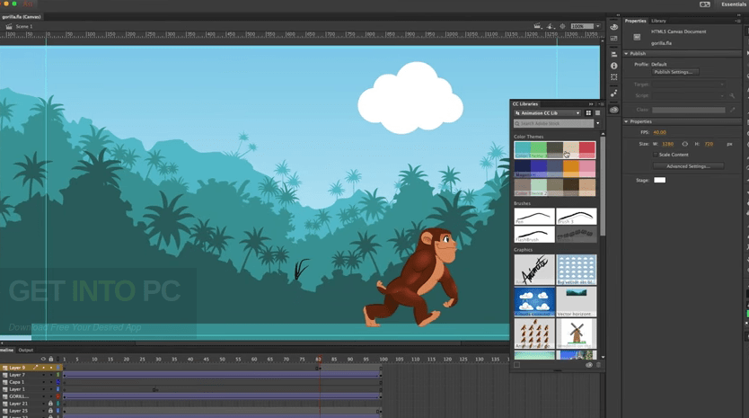This screenshot has height=418, width=749.
Task: Switch to the Output tab
Action: point(26,350)
